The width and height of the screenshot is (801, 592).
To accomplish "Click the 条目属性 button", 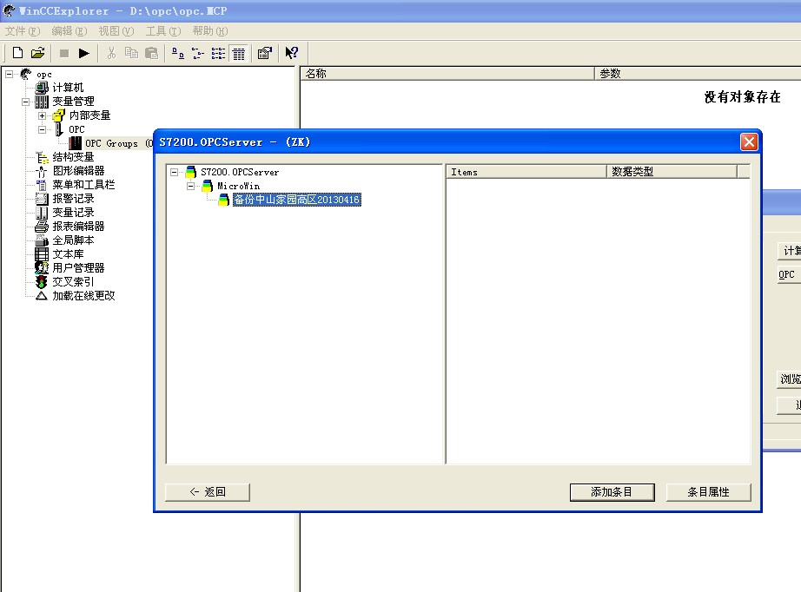I will point(708,492).
